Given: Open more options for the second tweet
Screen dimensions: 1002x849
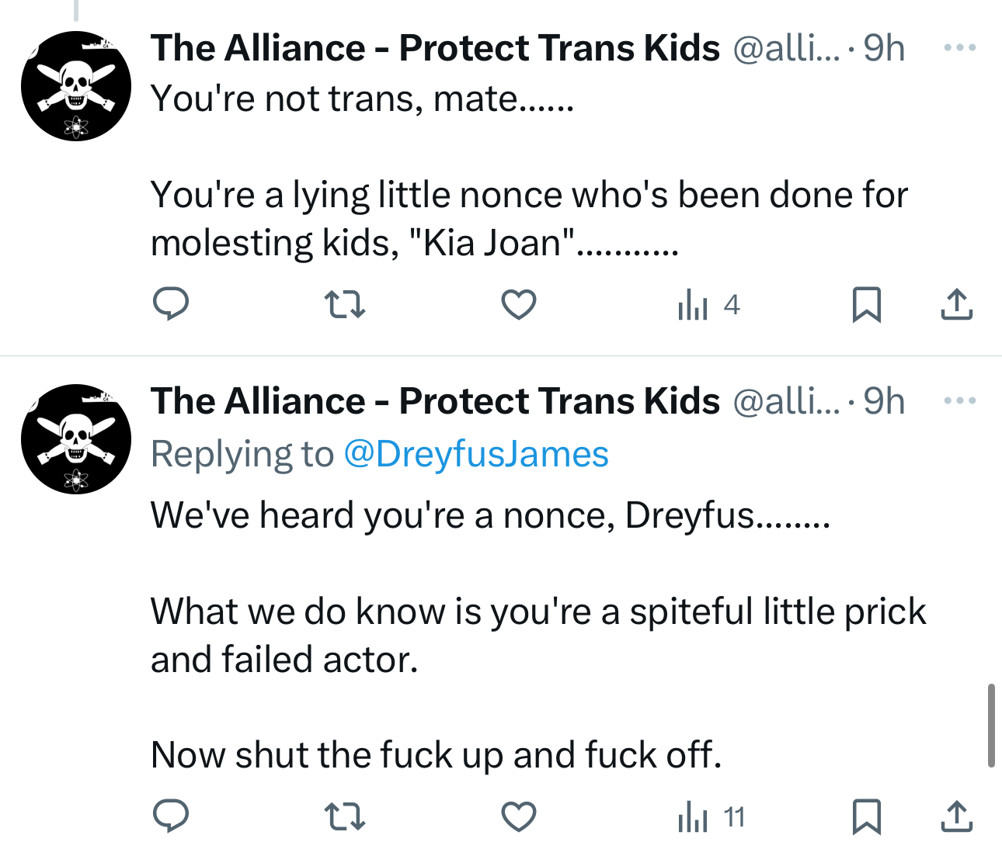Looking at the screenshot, I should 959,401.
